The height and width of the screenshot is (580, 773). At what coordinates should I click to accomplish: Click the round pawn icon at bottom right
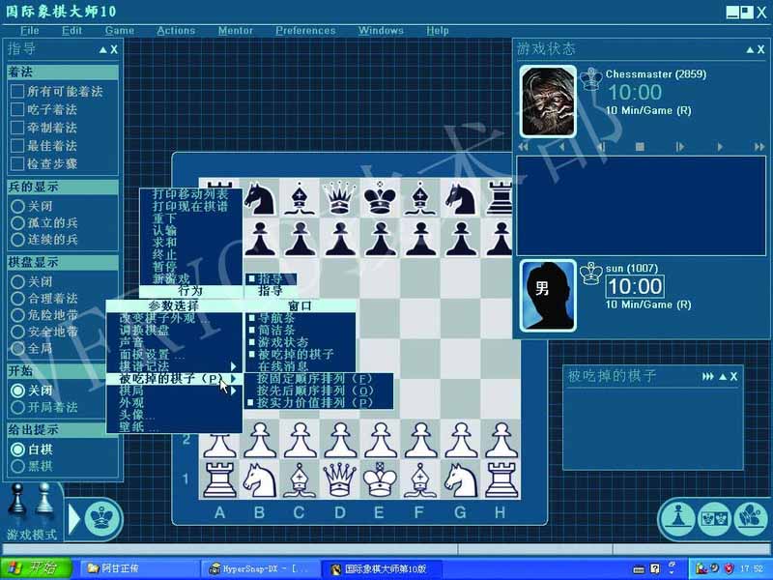678,518
